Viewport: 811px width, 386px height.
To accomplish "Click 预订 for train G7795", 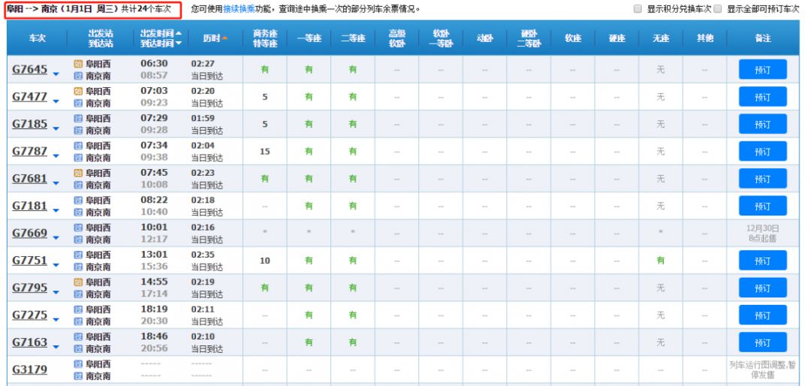I will 763,288.
